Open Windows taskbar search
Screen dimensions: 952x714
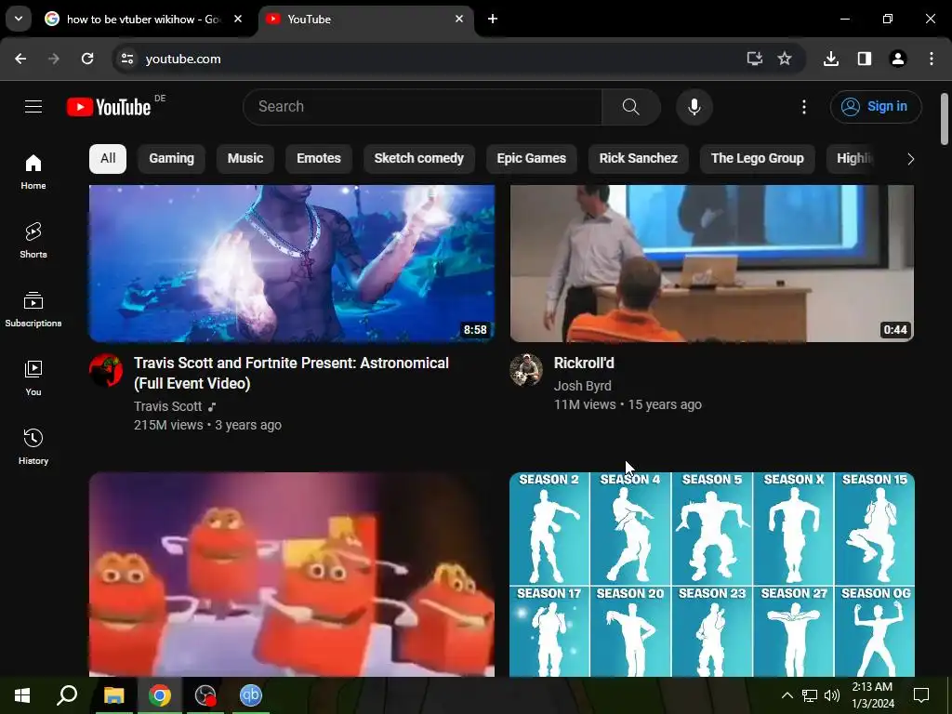(x=67, y=695)
